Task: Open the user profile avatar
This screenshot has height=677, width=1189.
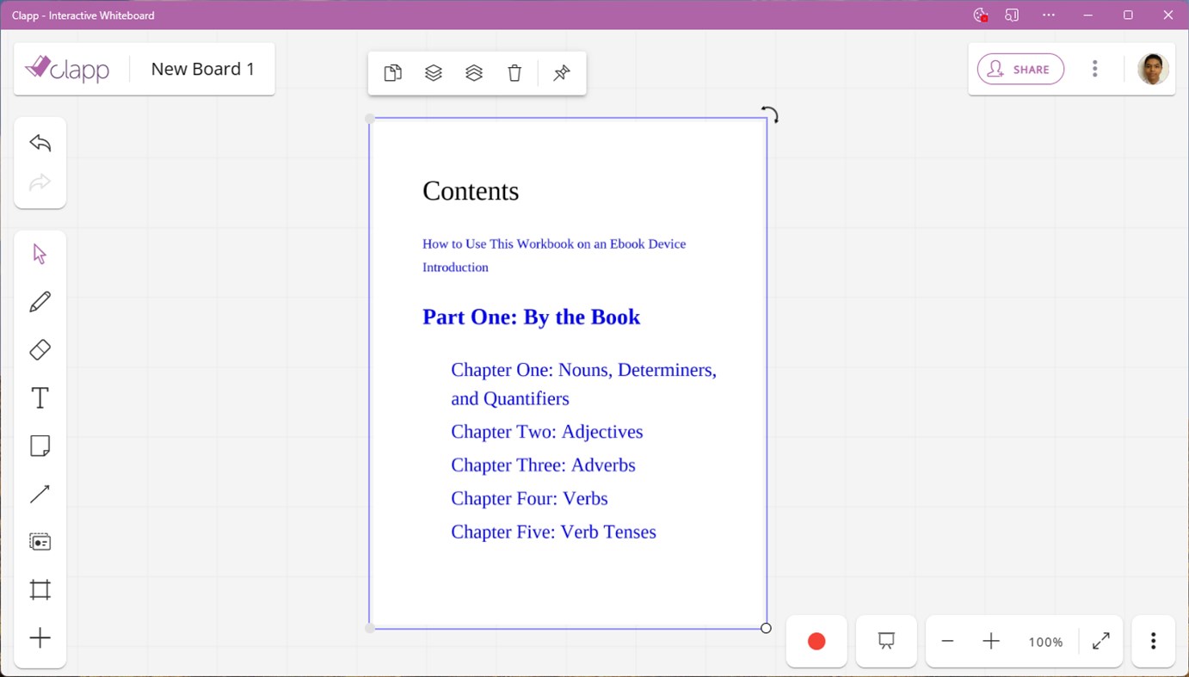Action: [x=1153, y=68]
